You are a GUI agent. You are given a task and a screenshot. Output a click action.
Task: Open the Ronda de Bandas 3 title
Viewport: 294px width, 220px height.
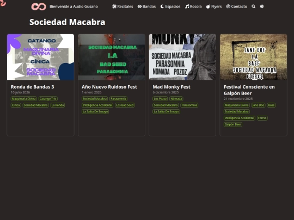pos(33,87)
